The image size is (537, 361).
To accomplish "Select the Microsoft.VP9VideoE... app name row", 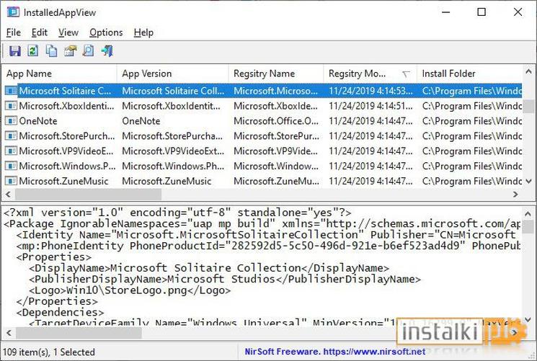I will click(x=66, y=151).
